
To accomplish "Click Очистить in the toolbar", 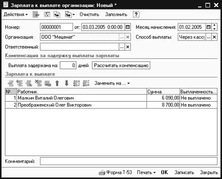I will (x=89, y=14).
